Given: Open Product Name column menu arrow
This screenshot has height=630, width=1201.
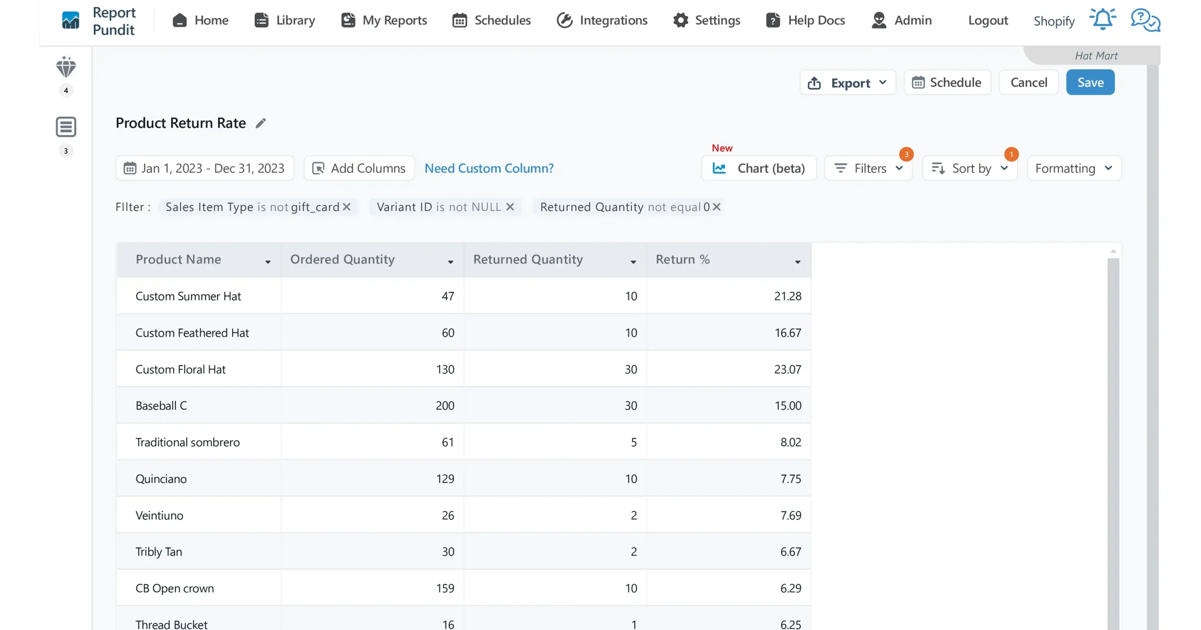Looking at the screenshot, I should pyautogui.click(x=268, y=262).
